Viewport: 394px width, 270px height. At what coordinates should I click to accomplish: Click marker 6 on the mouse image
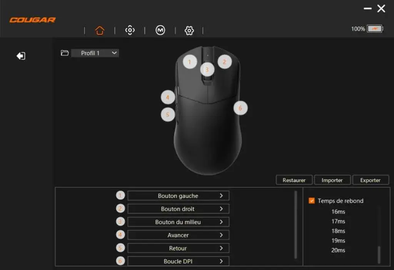point(240,108)
